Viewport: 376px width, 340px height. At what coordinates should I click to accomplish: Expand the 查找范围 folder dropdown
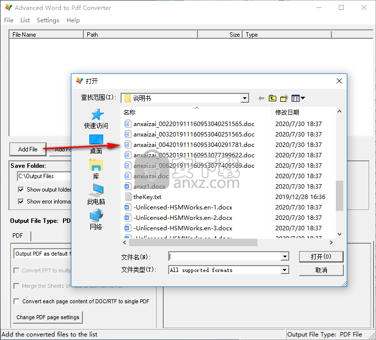[245, 98]
